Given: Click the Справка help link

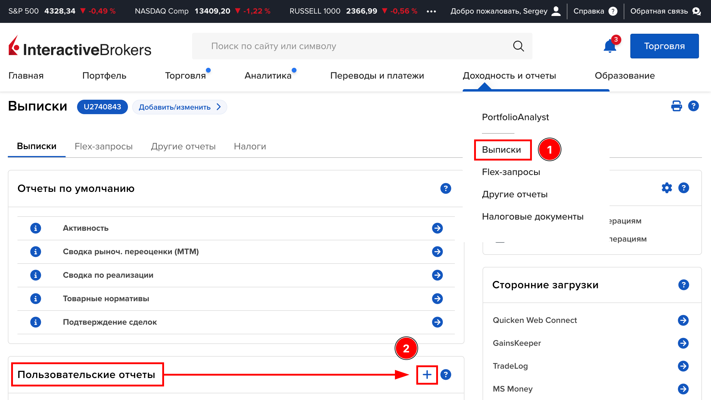Looking at the screenshot, I should tap(595, 11).
